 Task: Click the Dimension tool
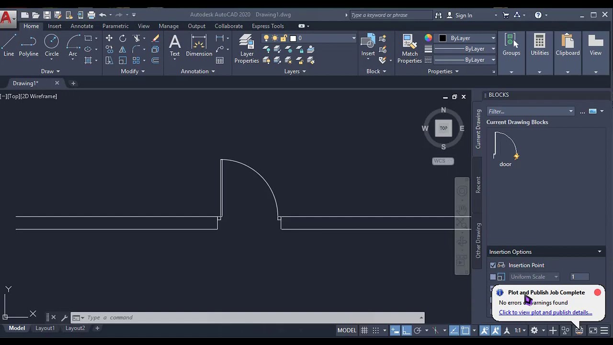pyautogui.click(x=199, y=46)
